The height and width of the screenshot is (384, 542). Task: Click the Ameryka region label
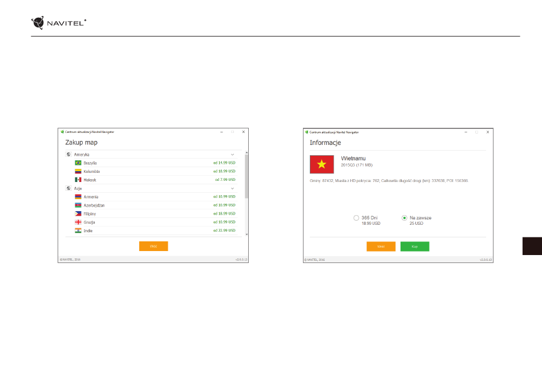point(82,155)
